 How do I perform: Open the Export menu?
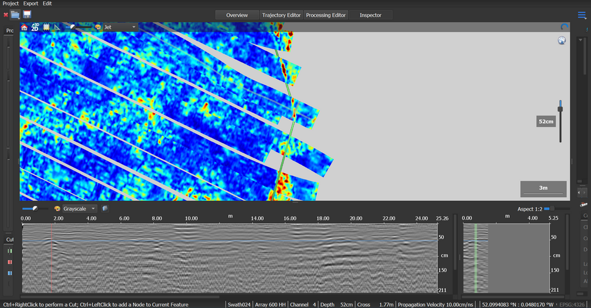[30, 4]
